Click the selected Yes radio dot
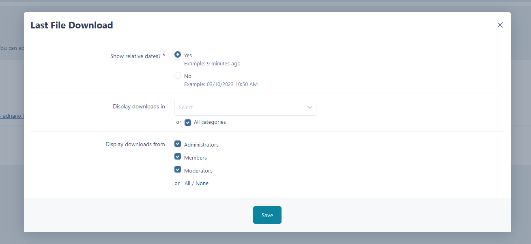531x244 pixels. point(178,54)
